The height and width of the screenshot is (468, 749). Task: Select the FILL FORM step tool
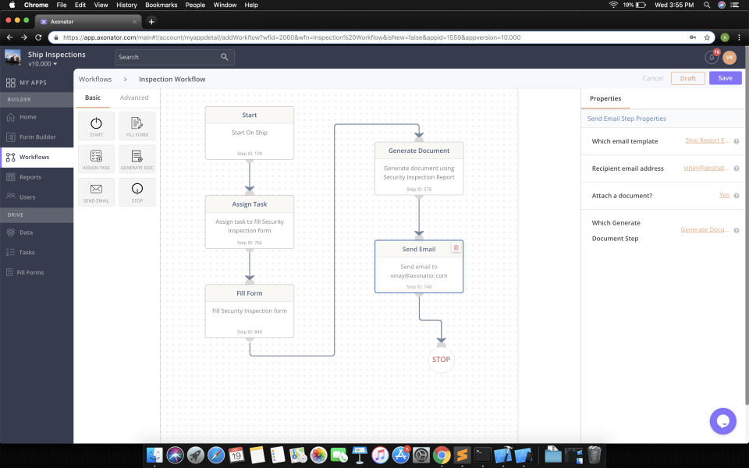tap(137, 126)
